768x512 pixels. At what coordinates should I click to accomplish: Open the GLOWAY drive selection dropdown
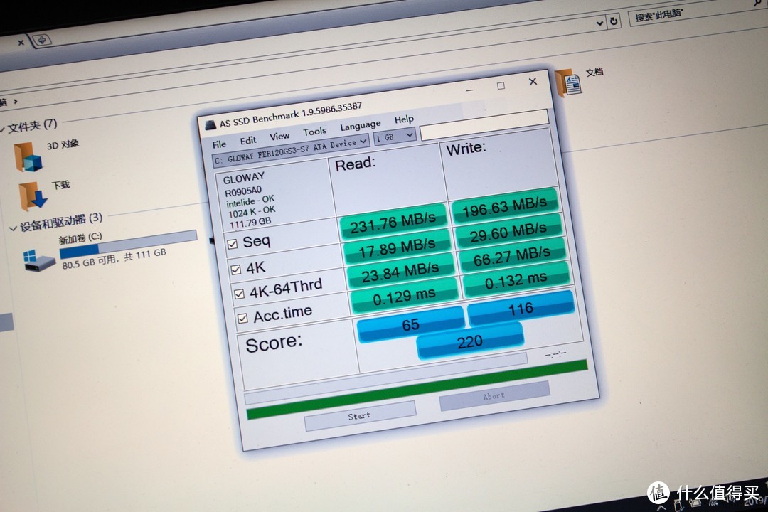tap(290, 151)
